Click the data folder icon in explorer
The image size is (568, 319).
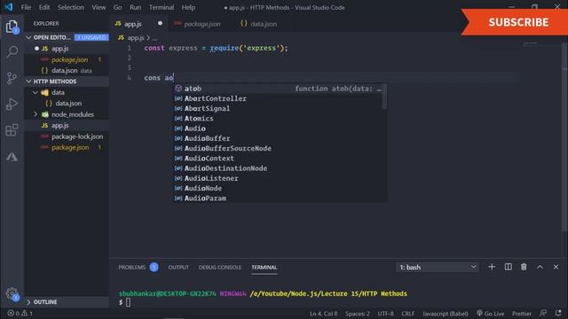[x=45, y=92]
